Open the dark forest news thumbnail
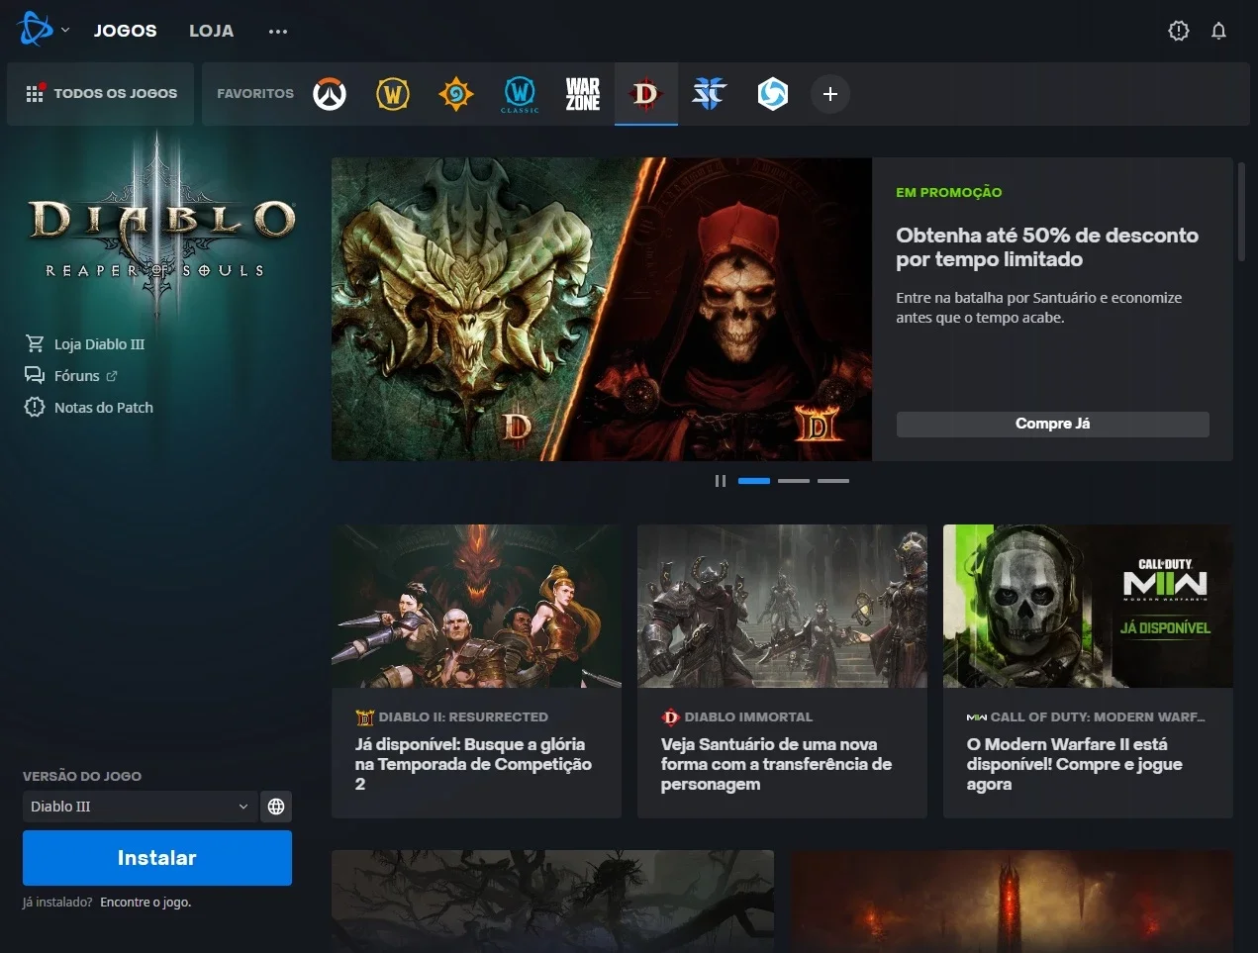The image size is (1258, 953). point(552,902)
